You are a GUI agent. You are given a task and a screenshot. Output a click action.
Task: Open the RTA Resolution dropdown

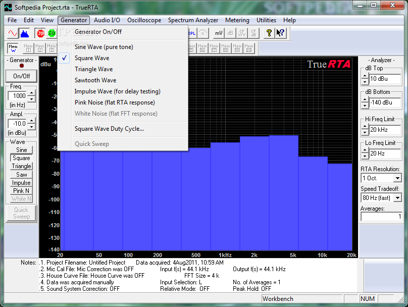(397, 178)
